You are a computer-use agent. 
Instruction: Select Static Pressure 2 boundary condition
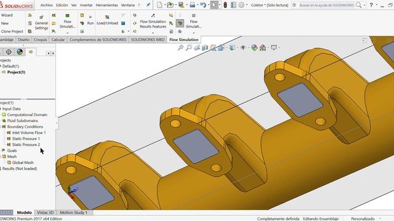26,145
